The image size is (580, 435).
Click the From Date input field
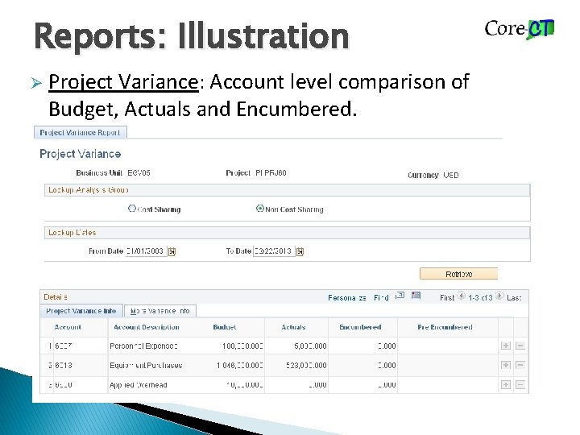146,251
